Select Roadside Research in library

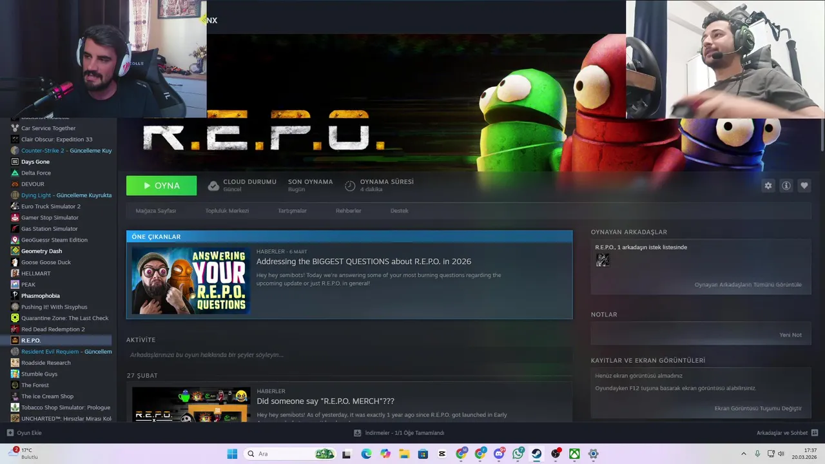(x=46, y=363)
